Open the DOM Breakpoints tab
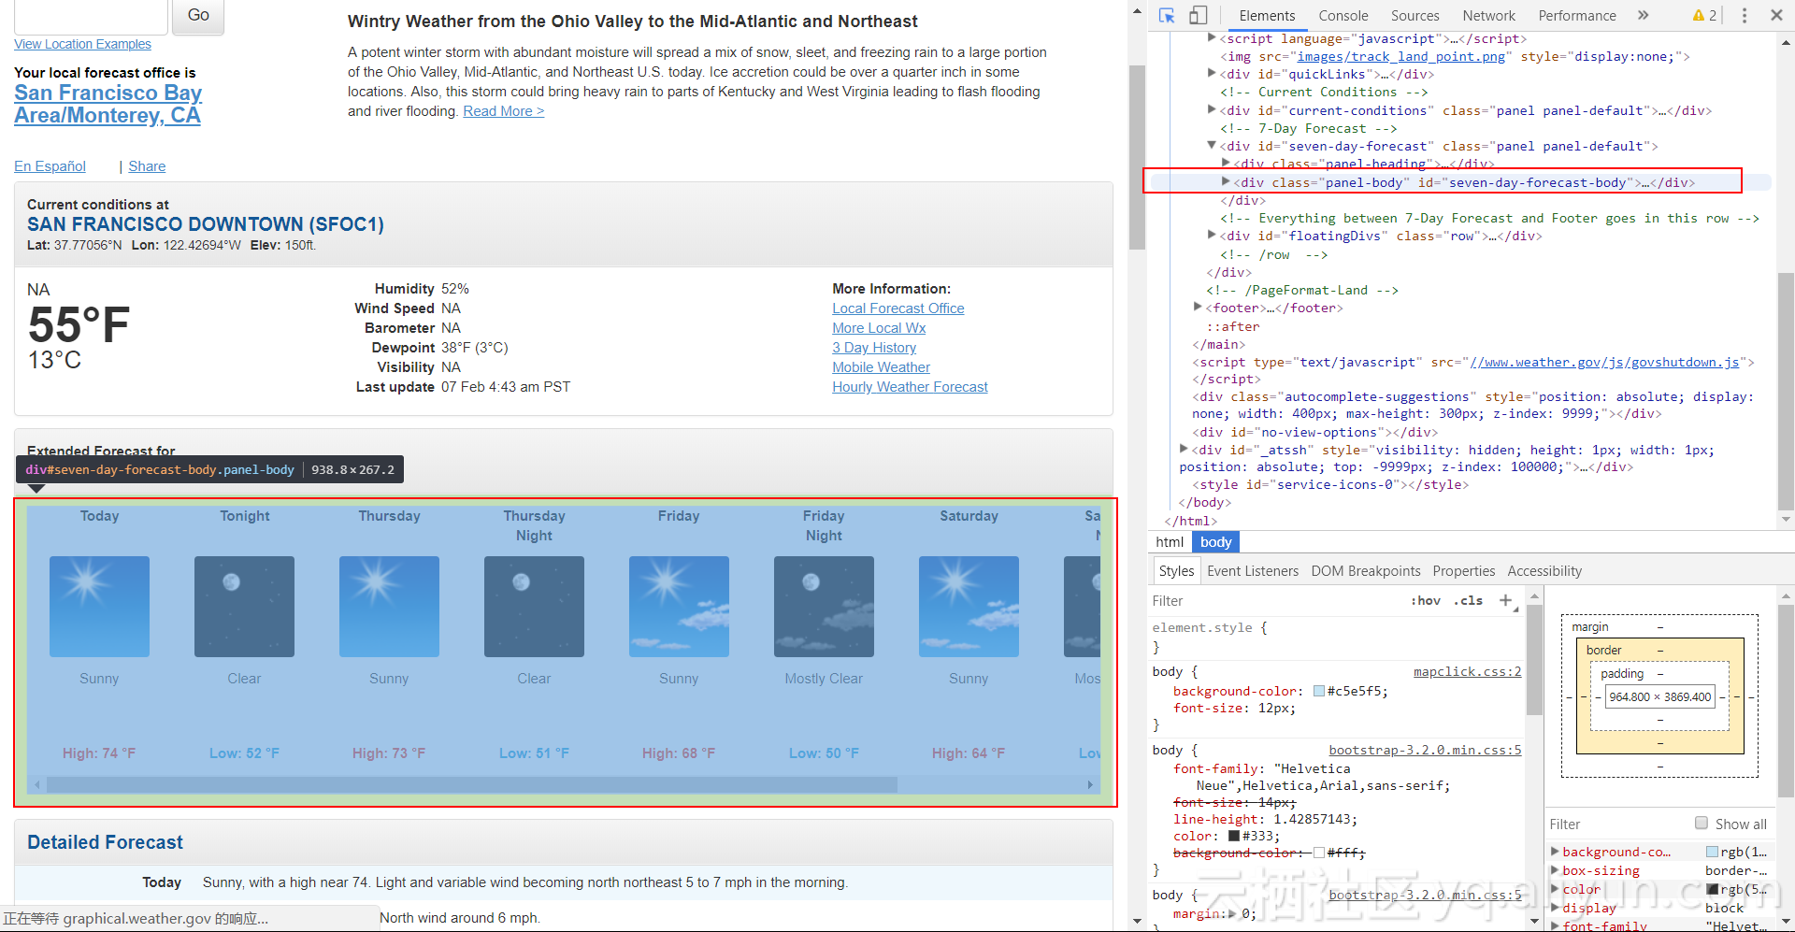The width and height of the screenshot is (1795, 932). click(x=1366, y=571)
